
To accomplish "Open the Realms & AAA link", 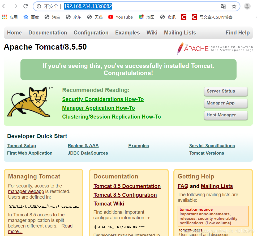I will pos(83,146).
